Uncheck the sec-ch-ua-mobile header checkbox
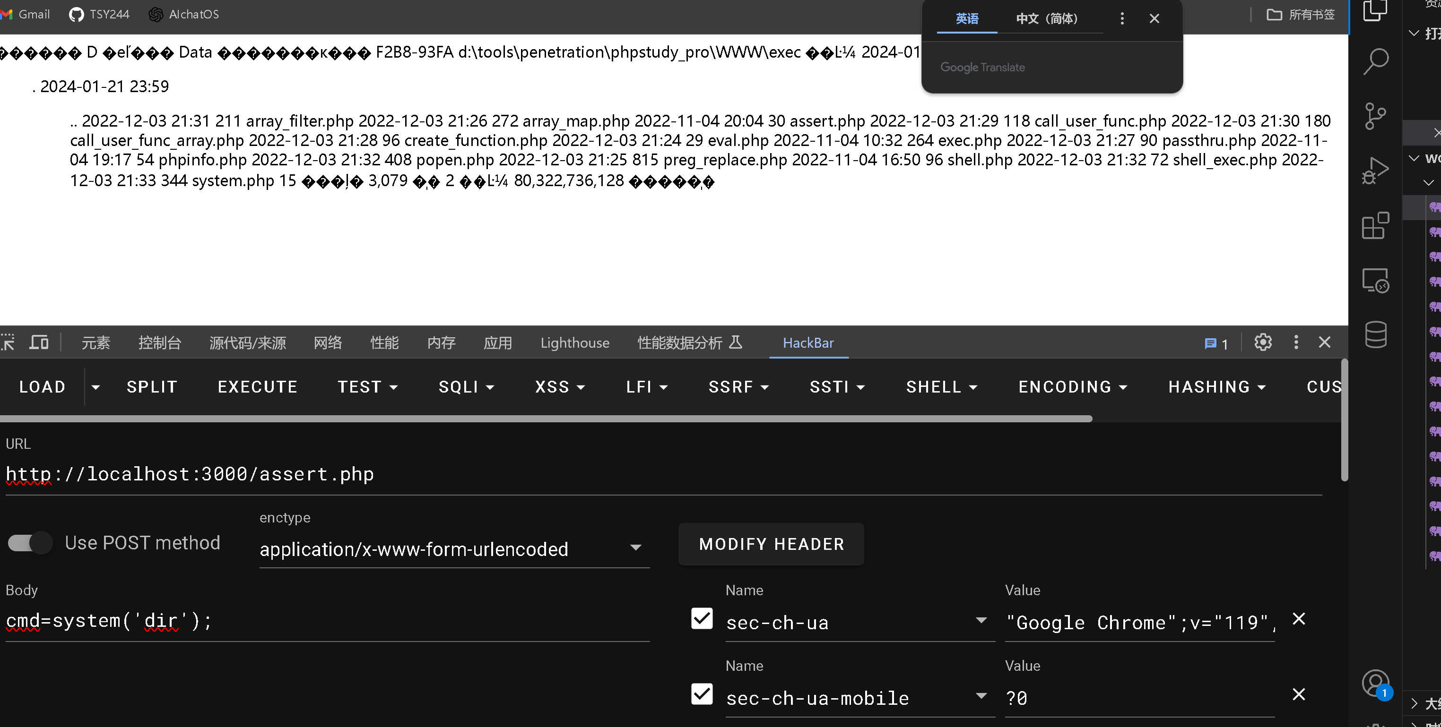 [702, 694]
